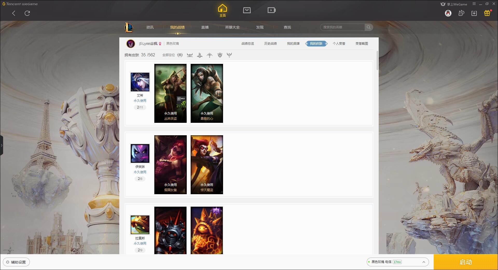
Task: Click the 2/11 skin count badge under 艾希
Action: tap(140, 107)
